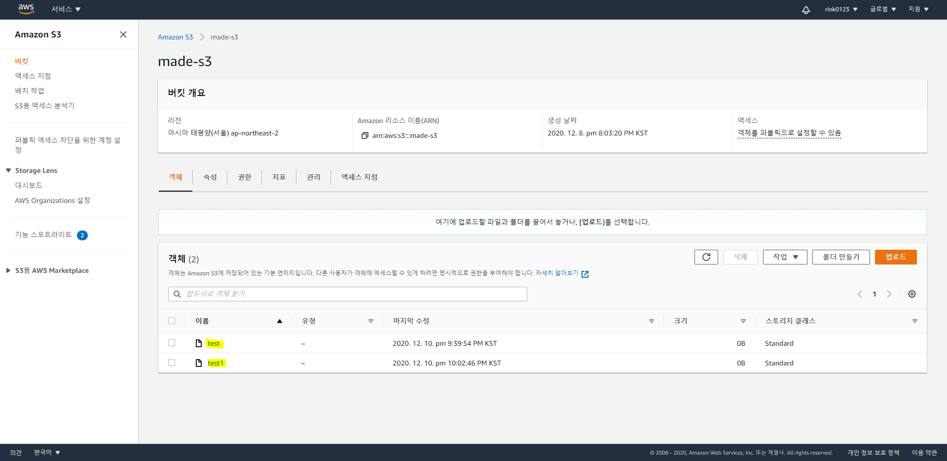Viewport: 947px width, 461px height.
Task: Open 배치 작업 in sidebar
Action: 30,91
